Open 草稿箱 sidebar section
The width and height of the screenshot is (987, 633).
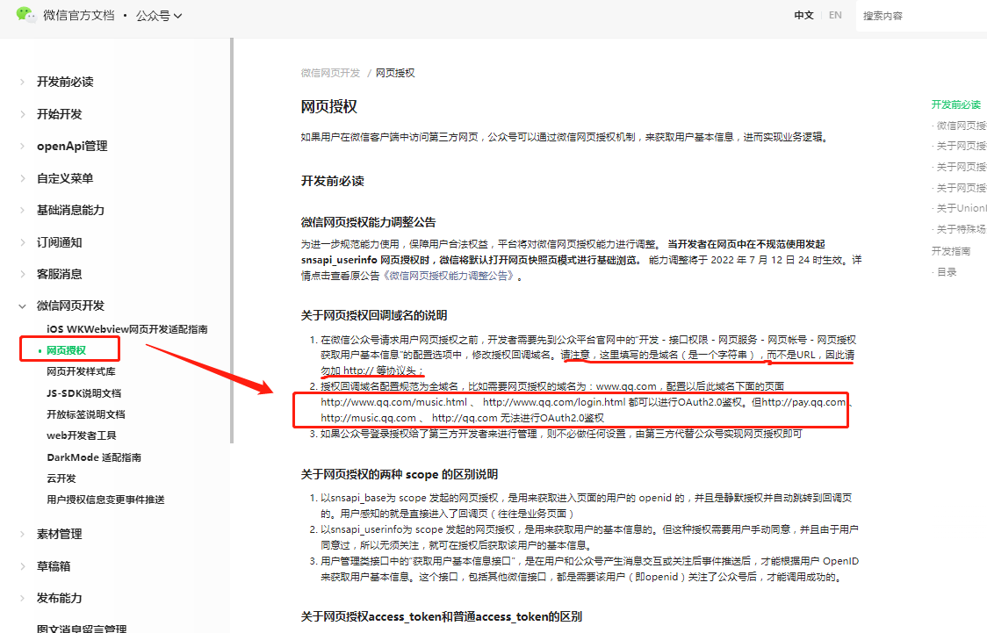coord(54,566)
